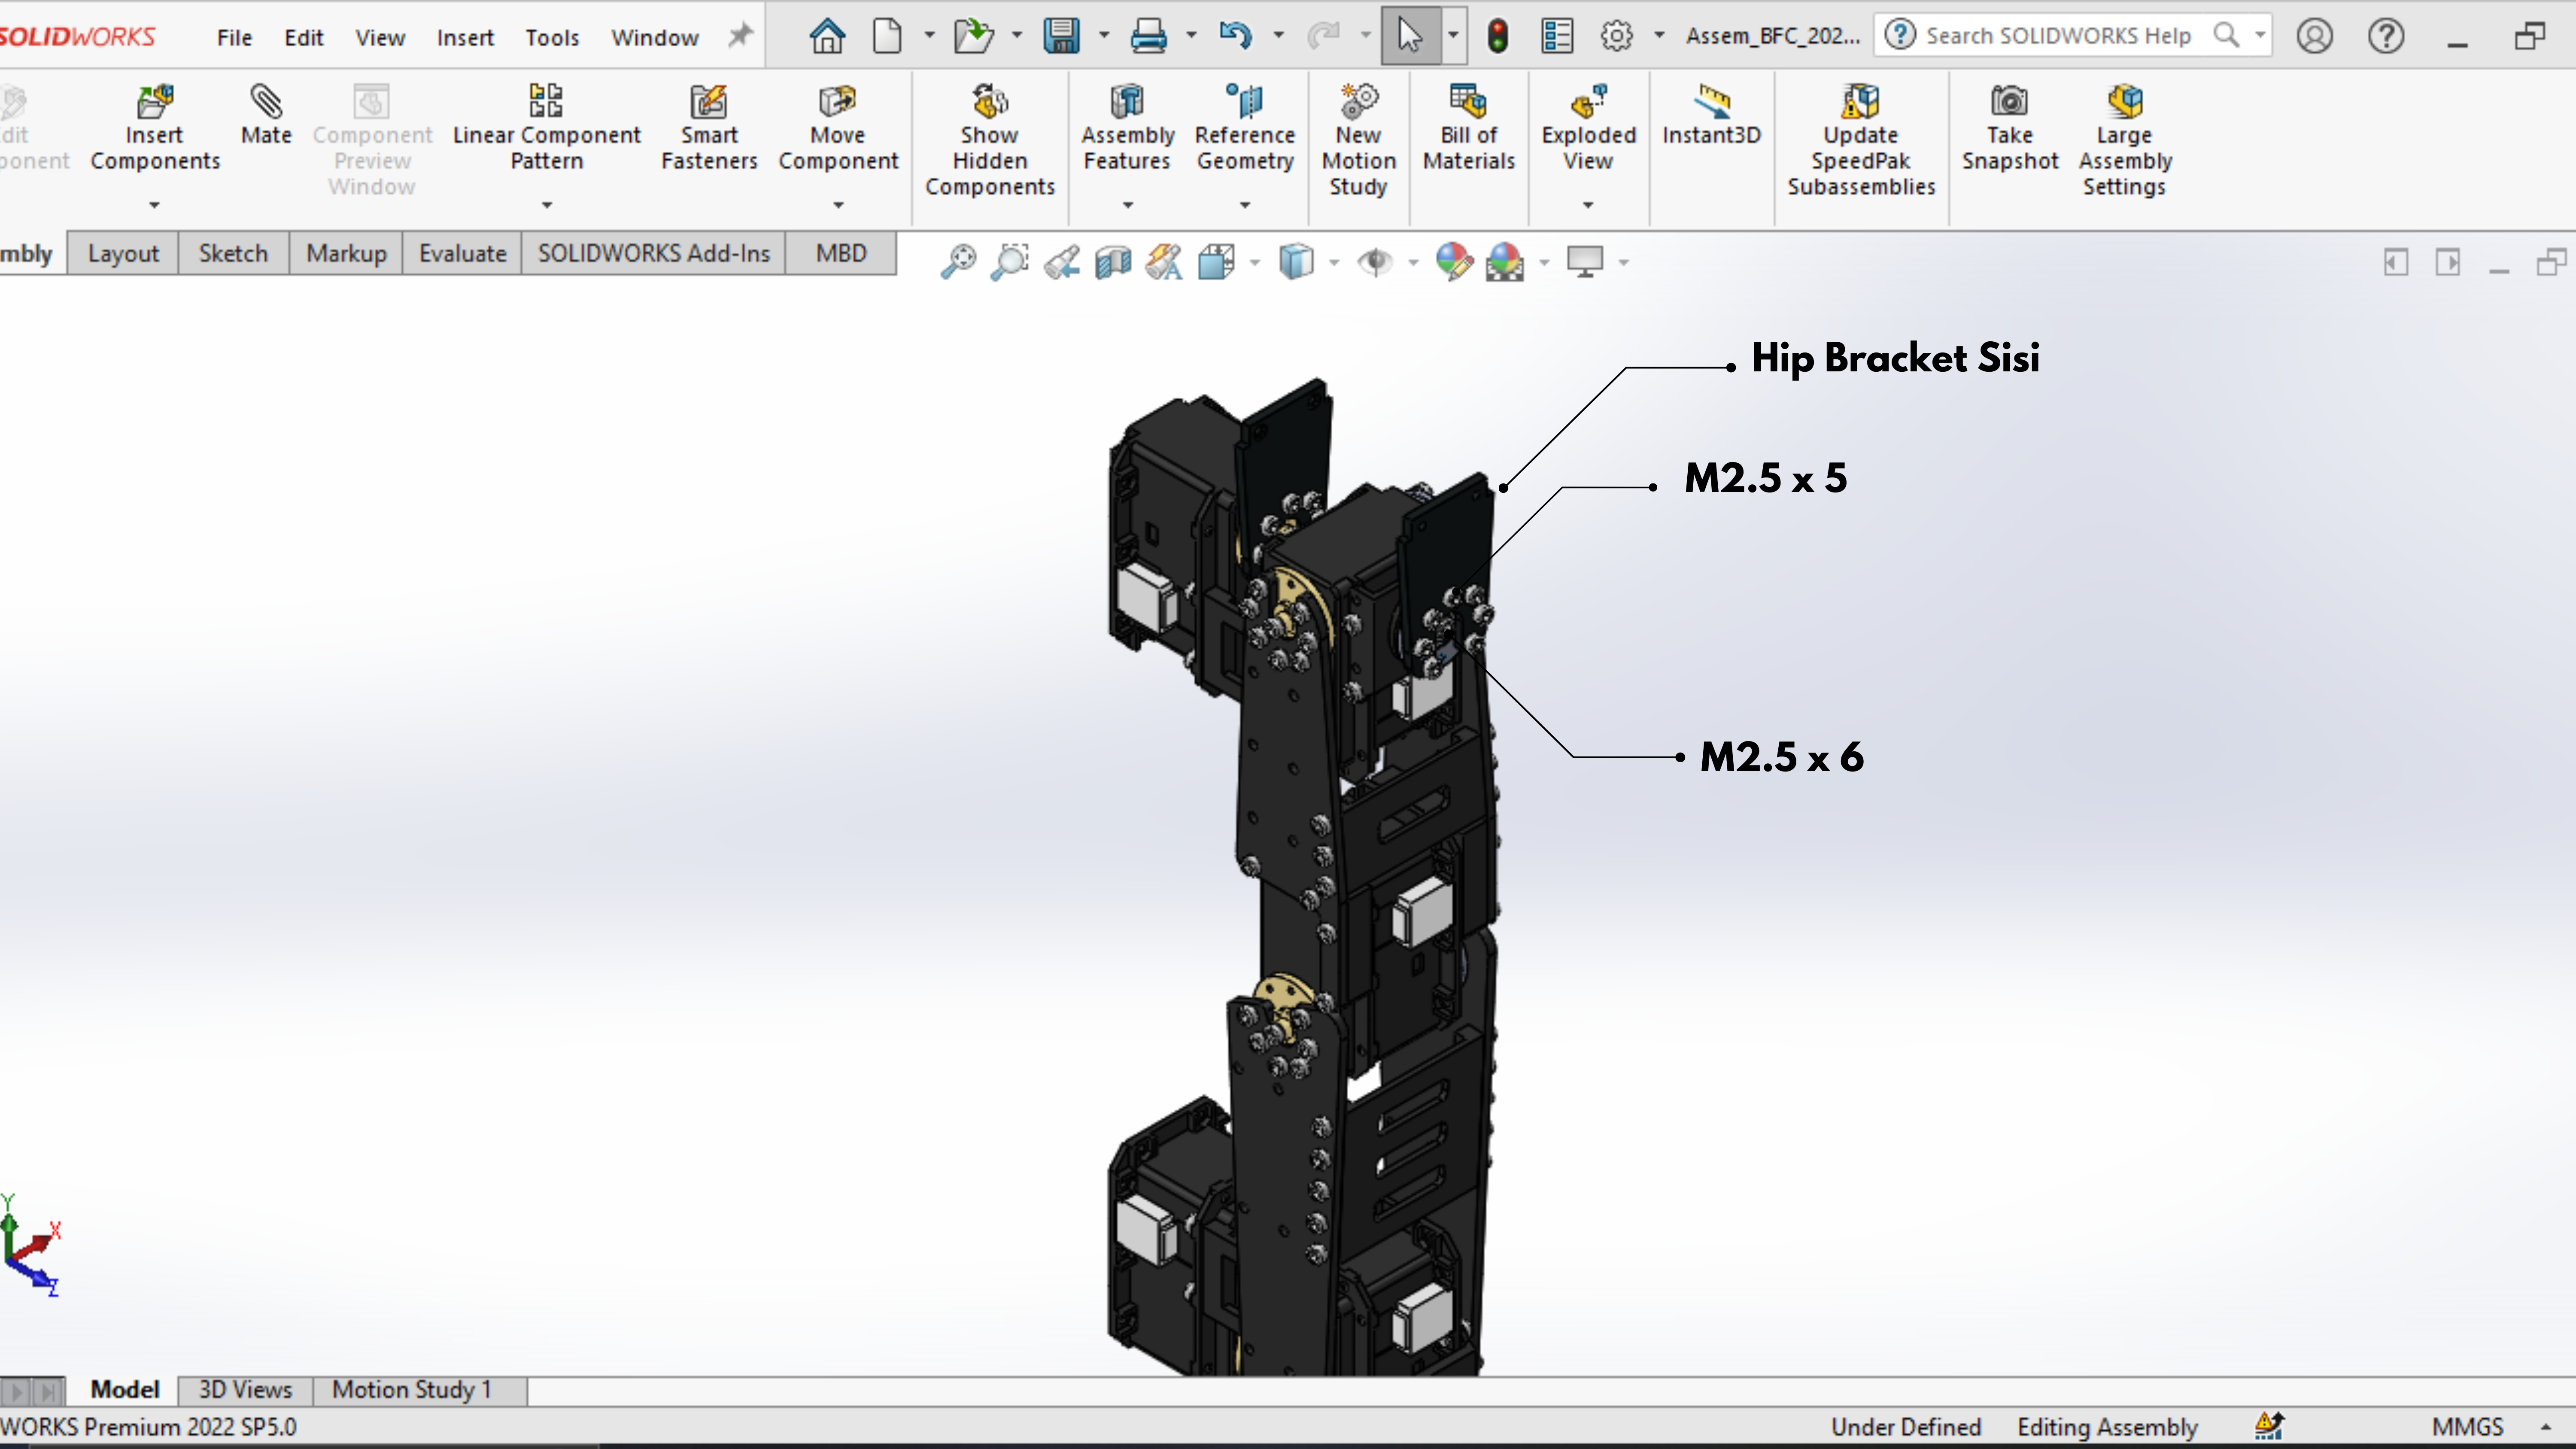Click Insert Components tool
The height and width of the screenshot is (1449, 2576).
pos(154,128)
